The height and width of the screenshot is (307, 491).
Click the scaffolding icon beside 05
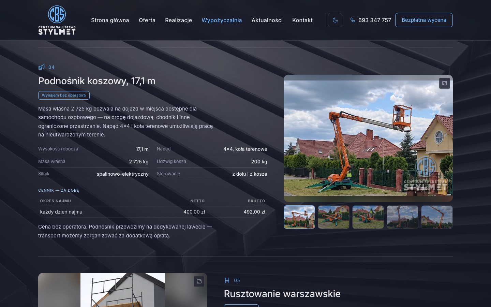pos(227,280)
